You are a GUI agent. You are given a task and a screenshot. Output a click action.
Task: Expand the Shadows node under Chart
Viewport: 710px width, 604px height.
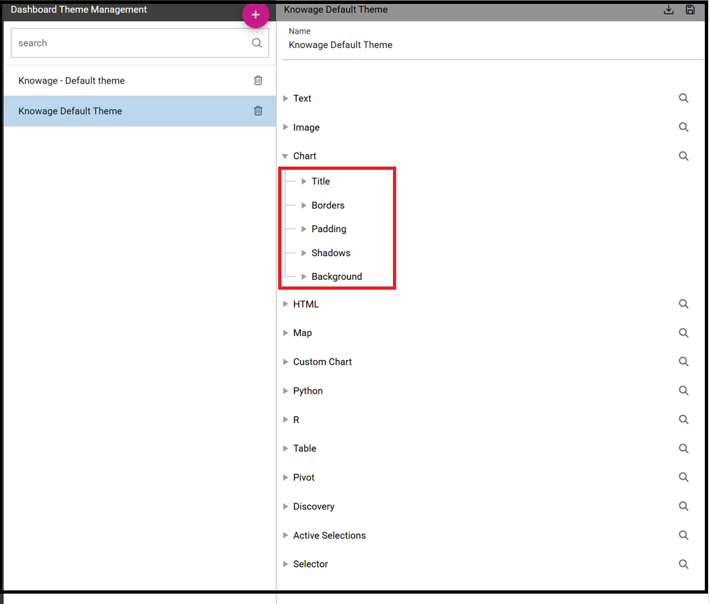click(304, 253)
